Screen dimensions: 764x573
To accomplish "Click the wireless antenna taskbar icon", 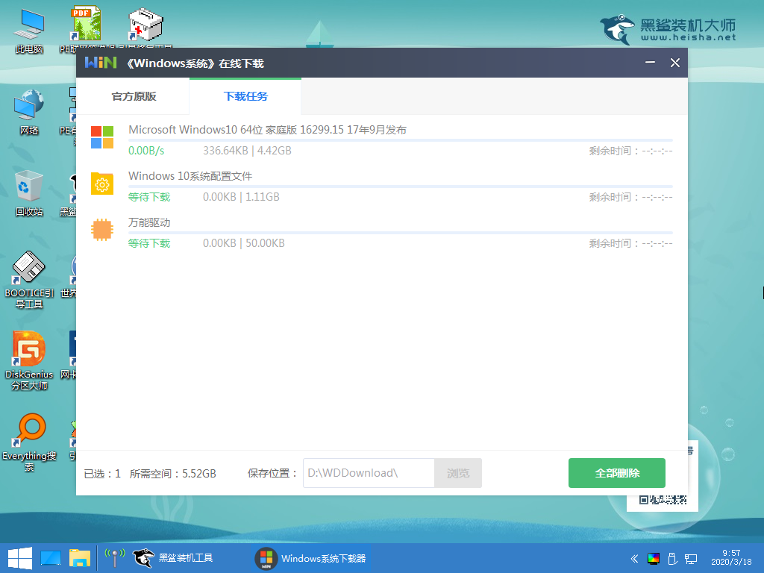I will pyautogui.click(x=115, y=558).
